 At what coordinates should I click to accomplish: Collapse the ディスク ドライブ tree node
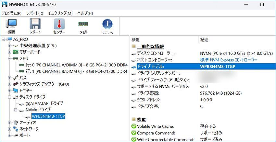pyautogui.click(x=9, y=97)
